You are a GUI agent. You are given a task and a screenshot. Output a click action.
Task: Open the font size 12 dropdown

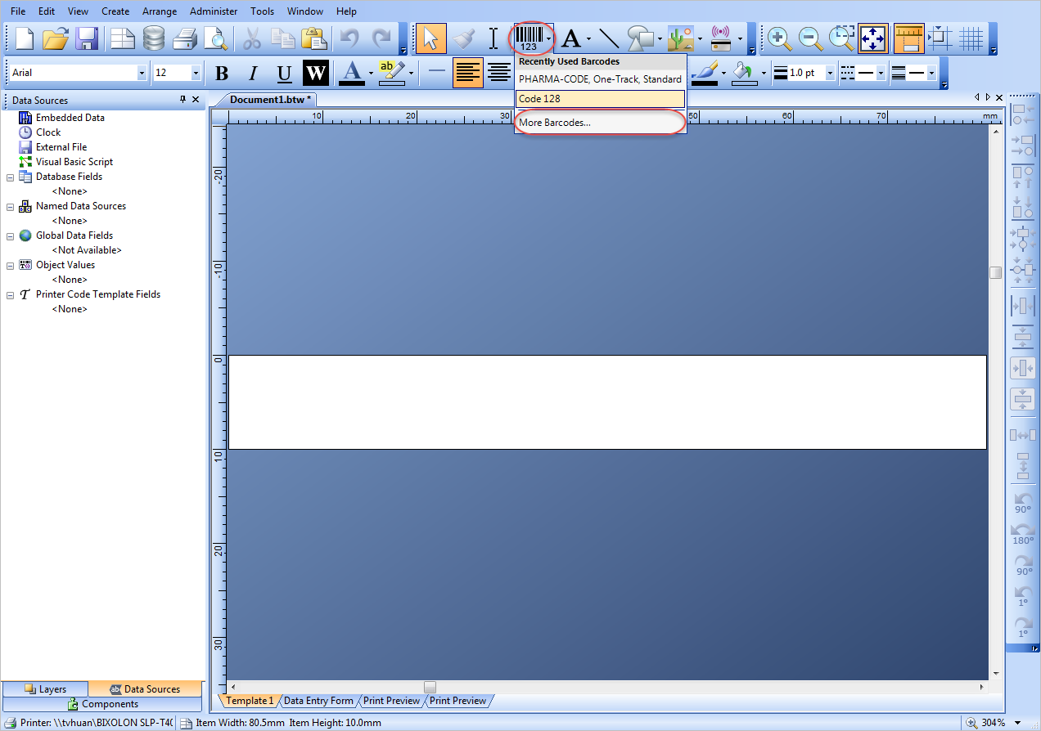pyautogui.click(x=196, y=73)
